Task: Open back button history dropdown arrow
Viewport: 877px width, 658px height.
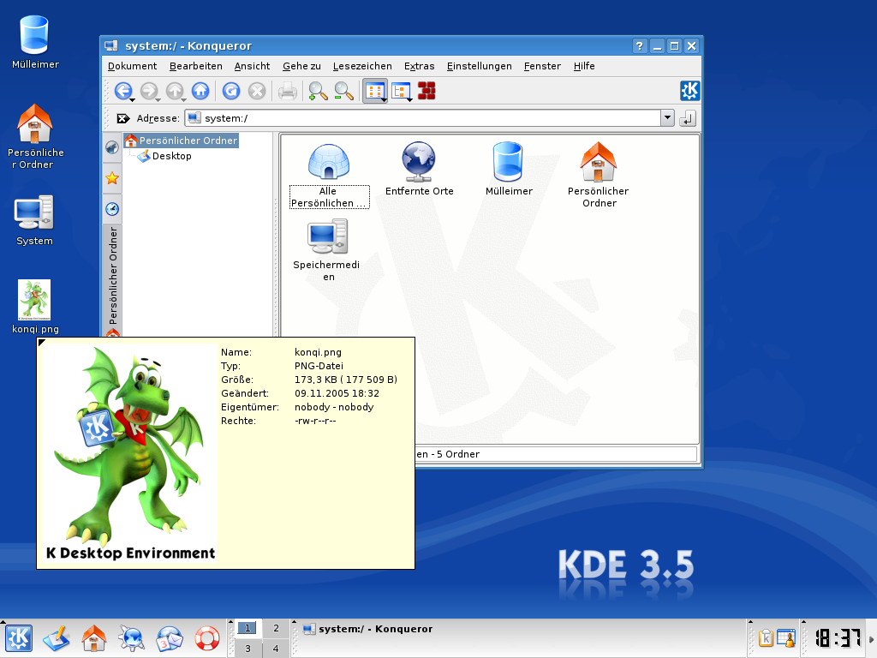Action: 133,100
